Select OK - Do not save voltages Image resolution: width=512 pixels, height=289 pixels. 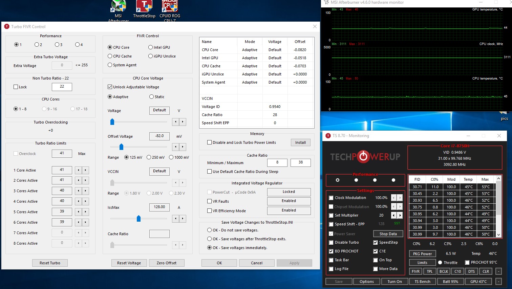[233, 230]
